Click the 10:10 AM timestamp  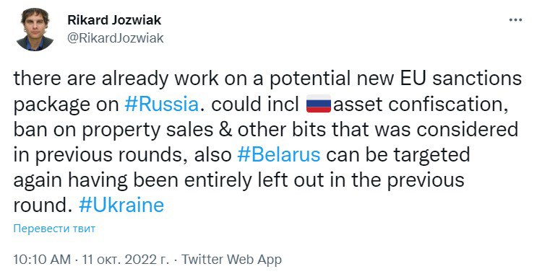tap(42, 260)
